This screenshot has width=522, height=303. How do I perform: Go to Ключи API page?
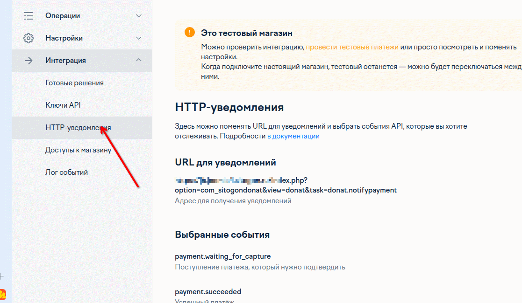pos(63,105)
